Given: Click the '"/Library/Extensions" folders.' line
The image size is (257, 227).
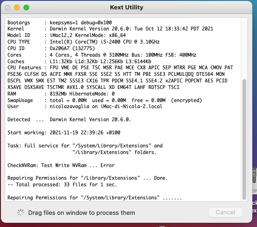Looking at the screenshot, I should coord(114,152).
